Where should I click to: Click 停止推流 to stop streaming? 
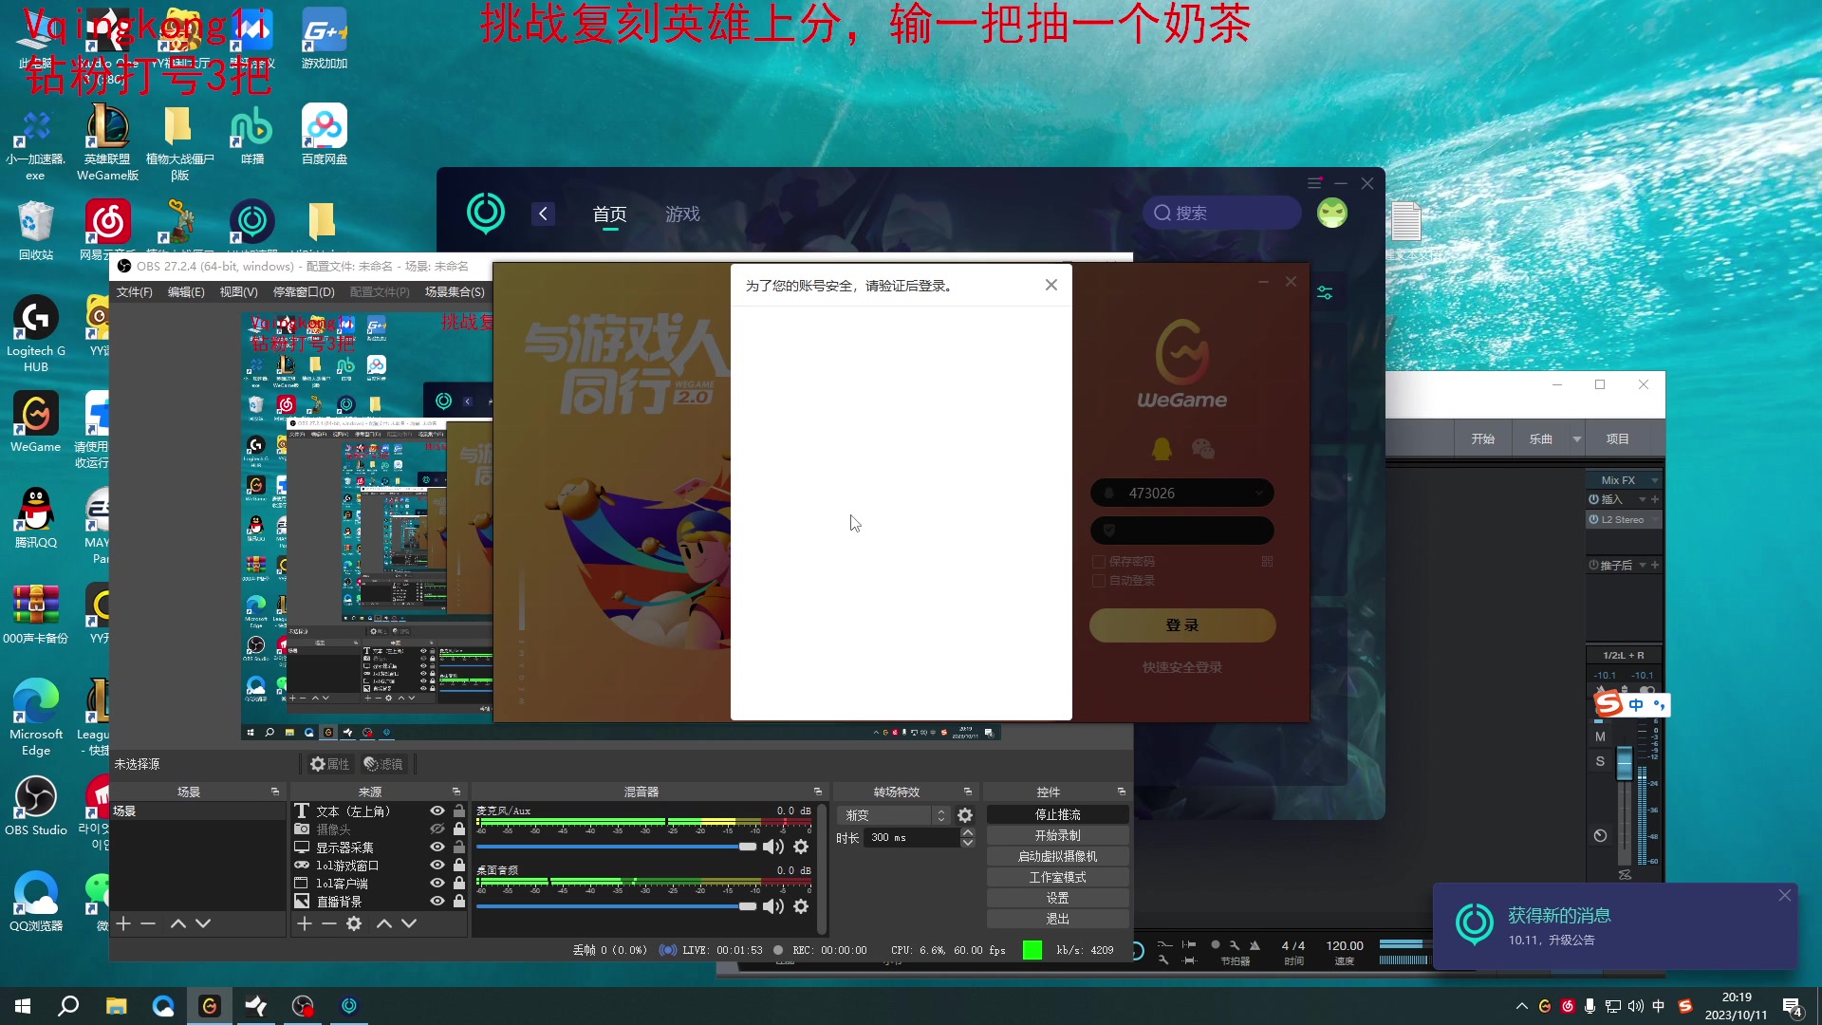click(1057, 814)
